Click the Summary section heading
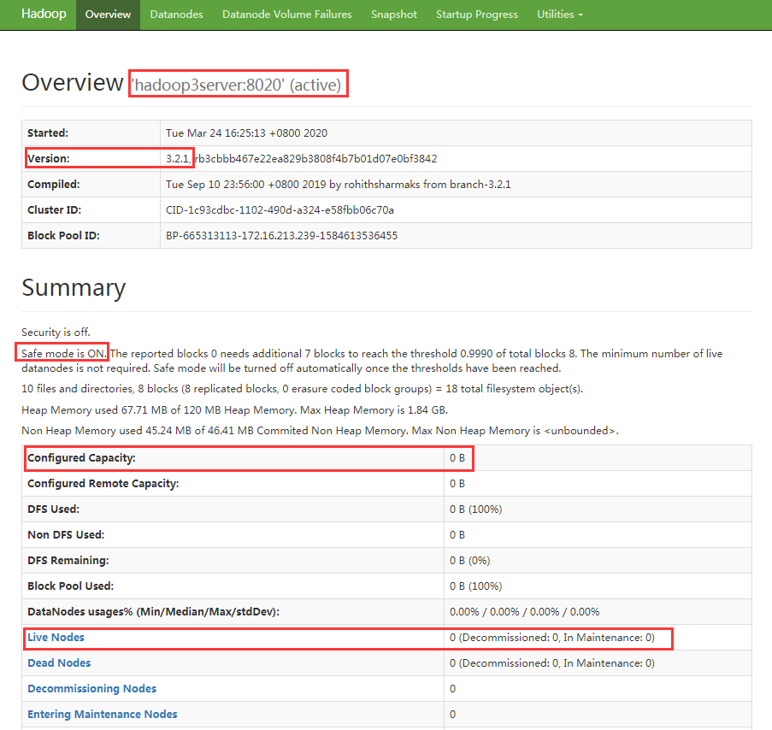The width and height of the screenshot is (772, 730). tap(74, 288)
